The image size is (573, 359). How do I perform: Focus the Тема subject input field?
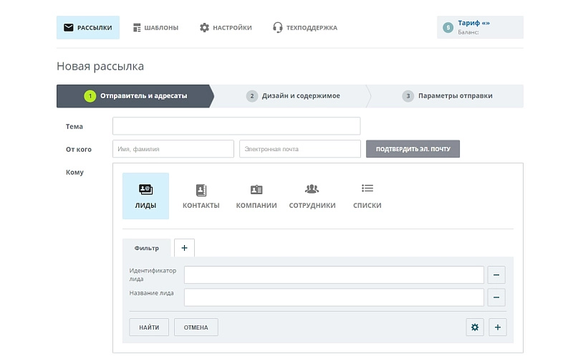pos(236,126)
